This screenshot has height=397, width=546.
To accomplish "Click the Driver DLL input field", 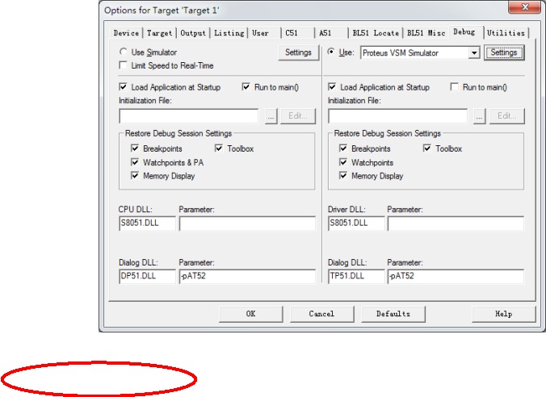I will click(356, 224).
